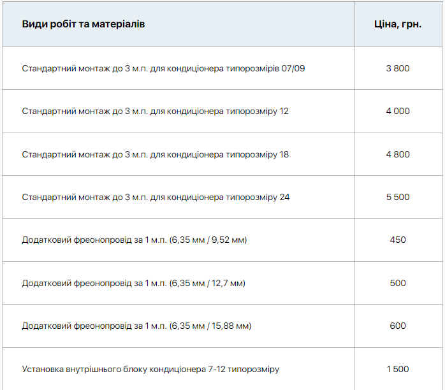
Task: Click the price 500
Action: pyautogui.click(x=397, y=283)
